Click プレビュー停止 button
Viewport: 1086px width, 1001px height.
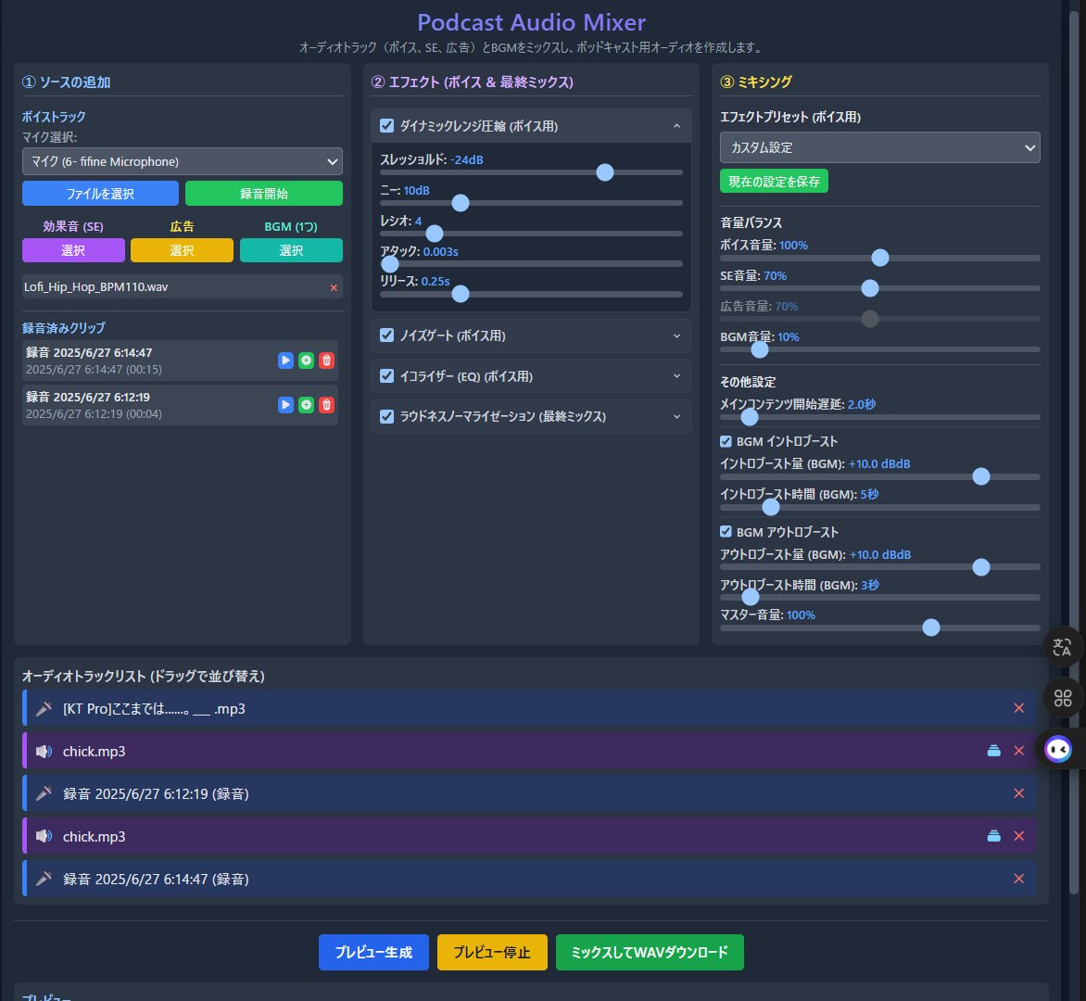(492, 953)
